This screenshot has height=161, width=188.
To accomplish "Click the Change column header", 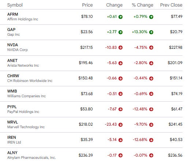I will (x=114, y=5).
